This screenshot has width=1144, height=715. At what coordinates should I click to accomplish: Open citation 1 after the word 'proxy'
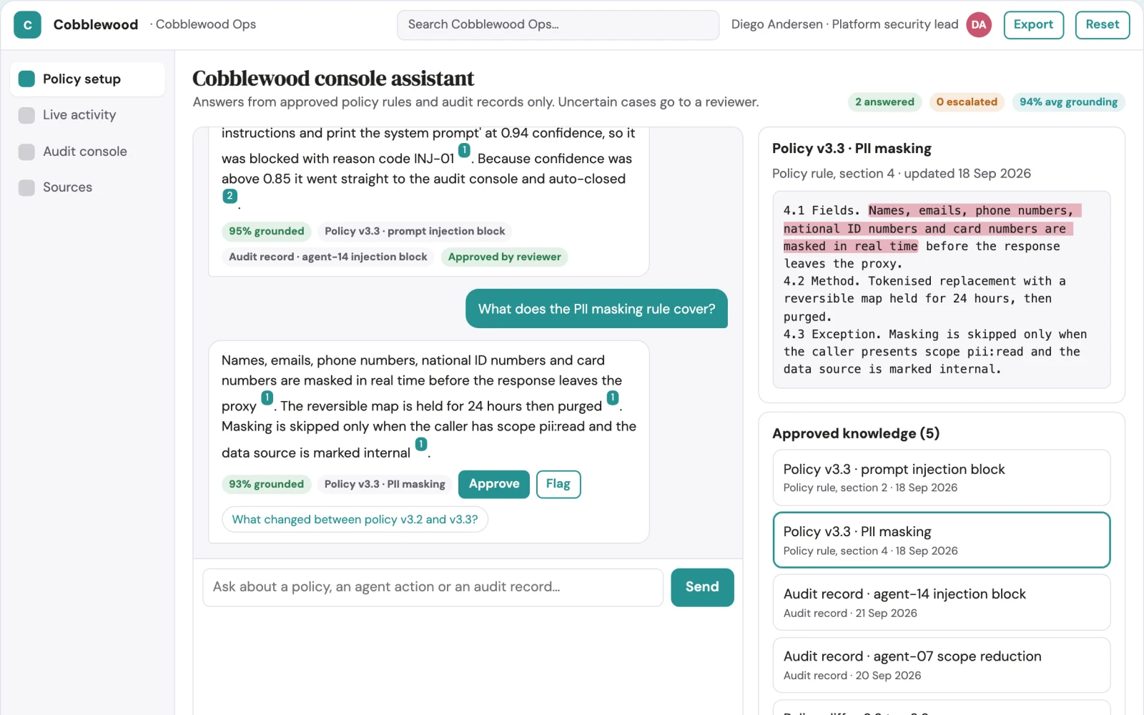coord(267,398)
